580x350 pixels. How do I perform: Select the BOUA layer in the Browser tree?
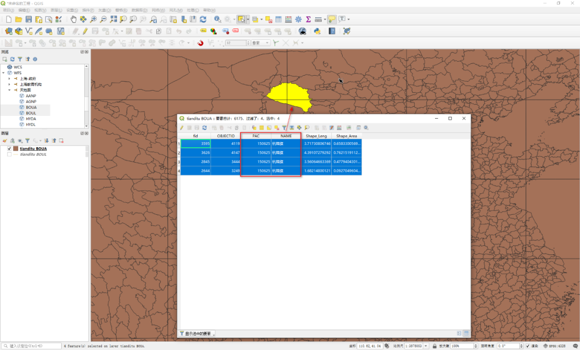31,107
